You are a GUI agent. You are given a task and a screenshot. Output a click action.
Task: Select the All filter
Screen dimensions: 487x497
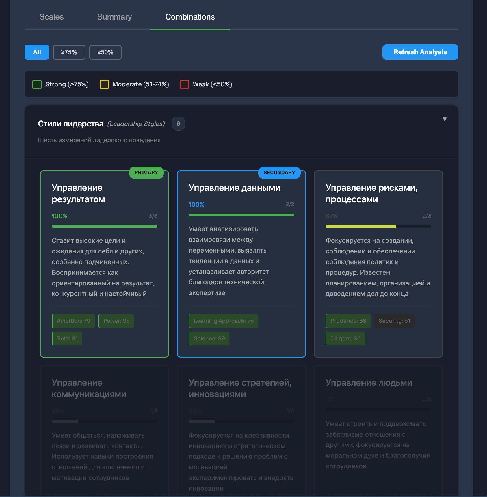[x=37, y=52]
